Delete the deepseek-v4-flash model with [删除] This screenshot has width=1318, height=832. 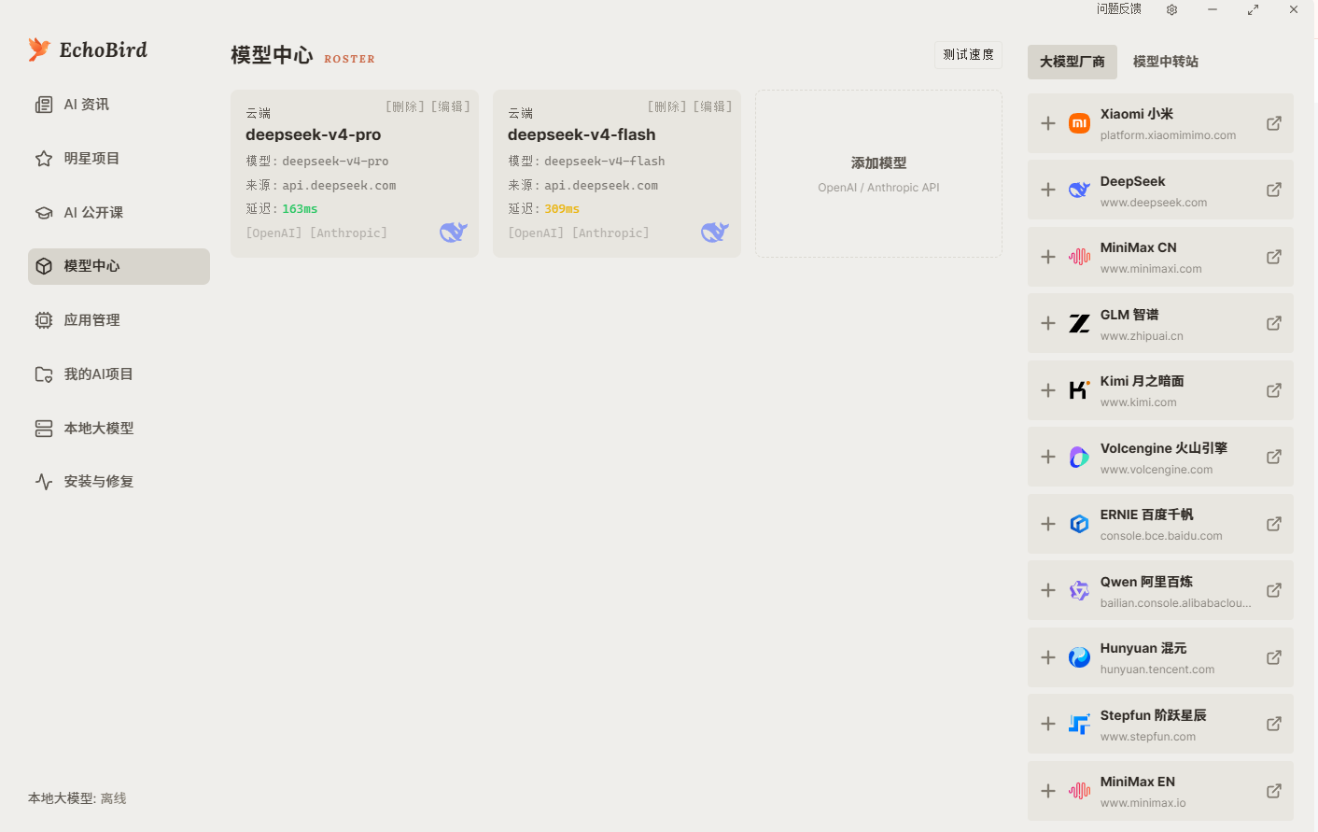pyautogui.click(x=667, y=107)
